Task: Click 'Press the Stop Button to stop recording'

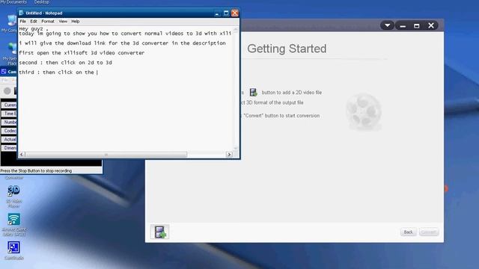Action: [36, 171]
